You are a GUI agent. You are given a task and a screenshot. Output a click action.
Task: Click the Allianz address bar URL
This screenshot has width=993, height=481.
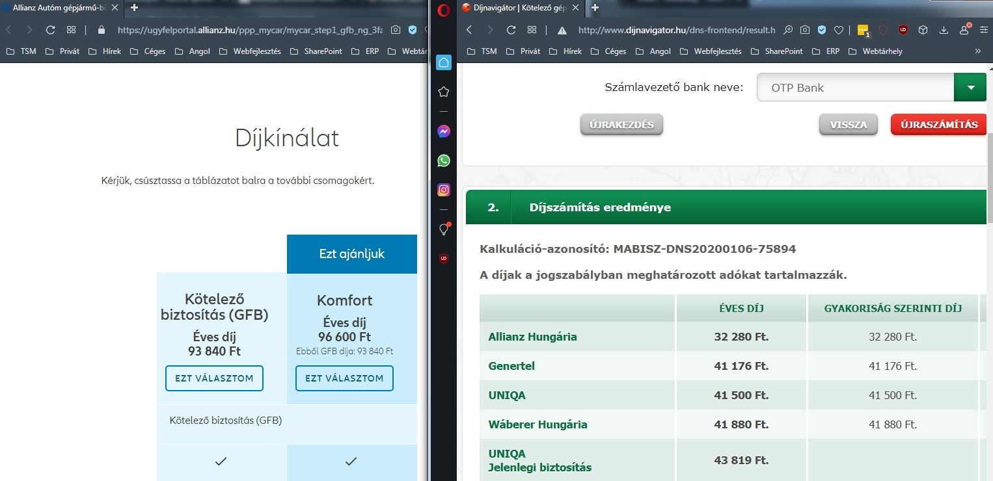click(x=250, y=30)
